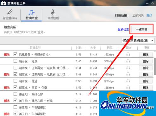Click the 重新检查 link
156x116 pixels.
coord(123,29)
